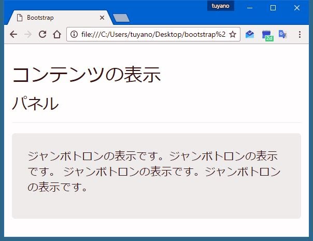Open the mail envelope extension
The height and width of the screenshot is (241, 313).
250,34
